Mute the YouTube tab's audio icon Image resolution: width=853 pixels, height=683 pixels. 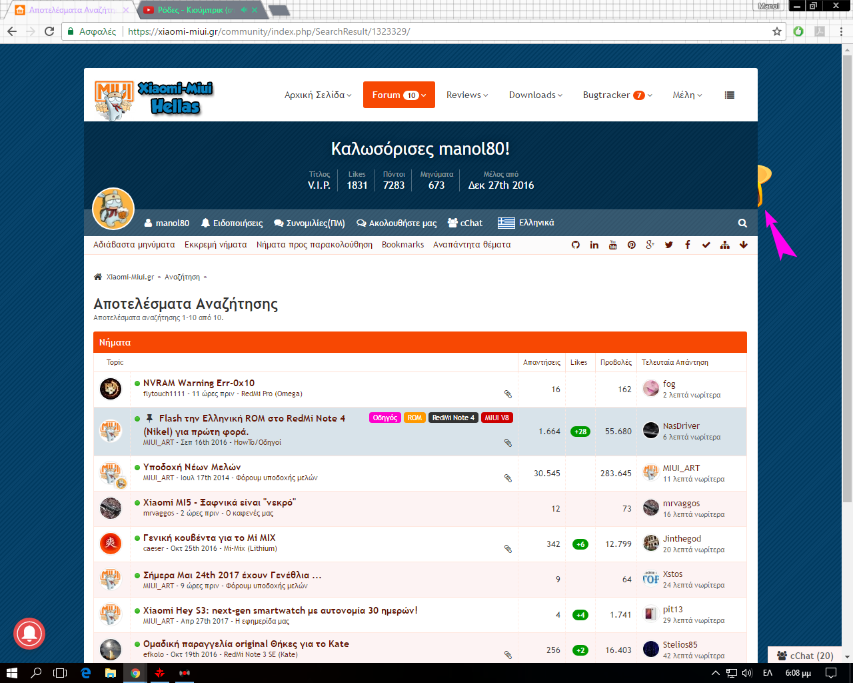(244, 10)
